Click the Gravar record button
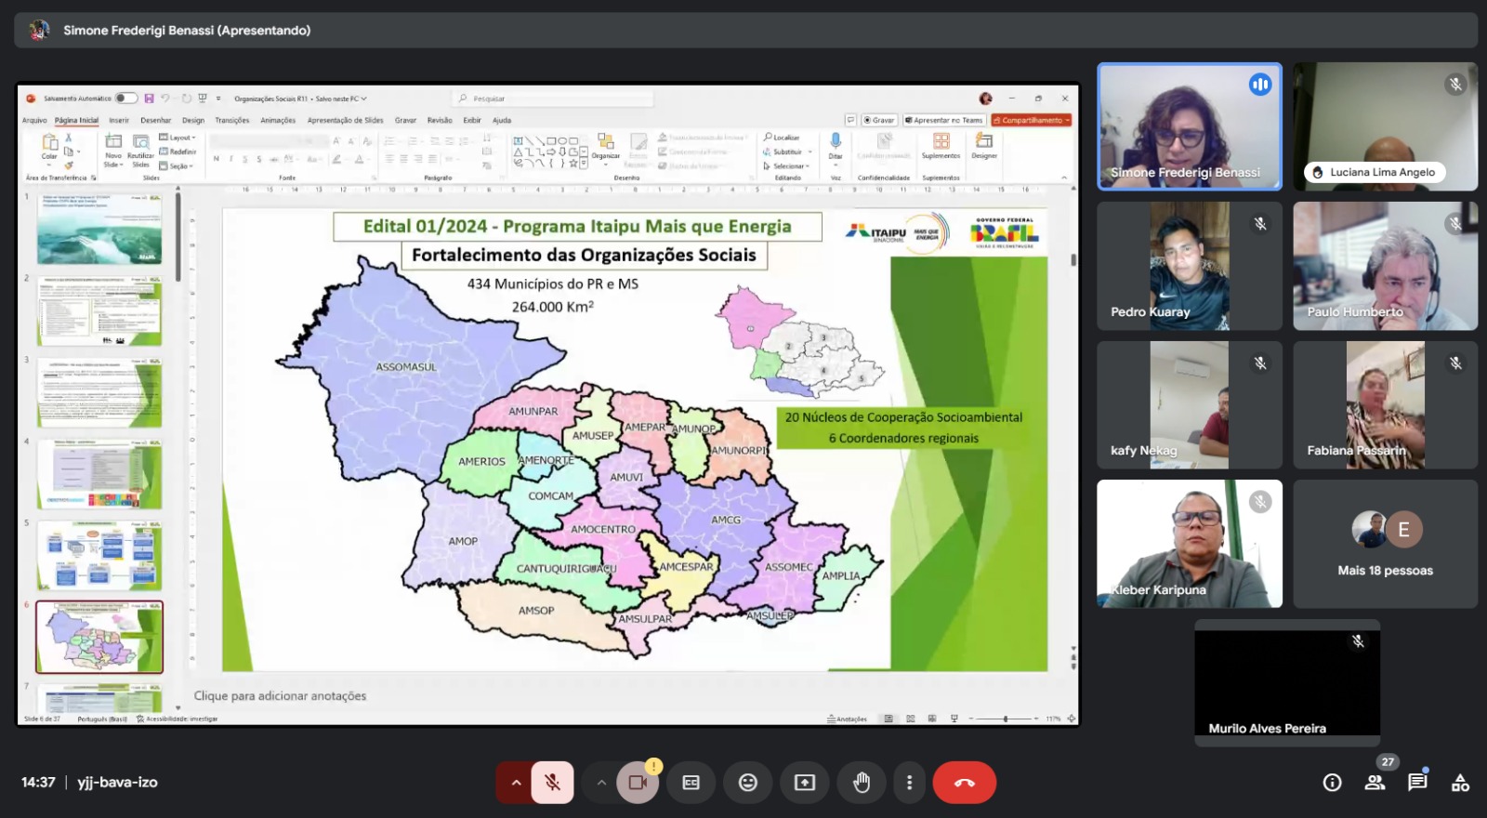The width and height of the screenshot is (1487, 818). (878, 120)
